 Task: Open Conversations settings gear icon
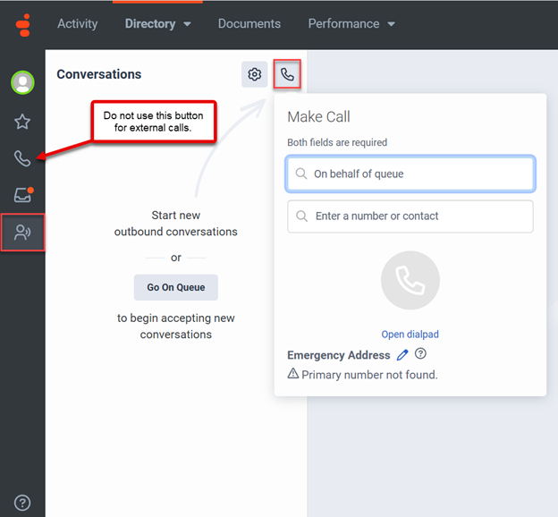(255, 74)
